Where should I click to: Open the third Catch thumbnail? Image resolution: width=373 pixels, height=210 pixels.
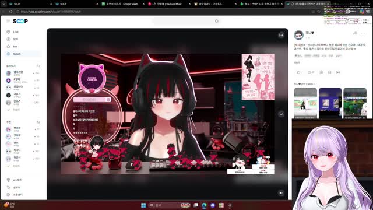(355, 103)
